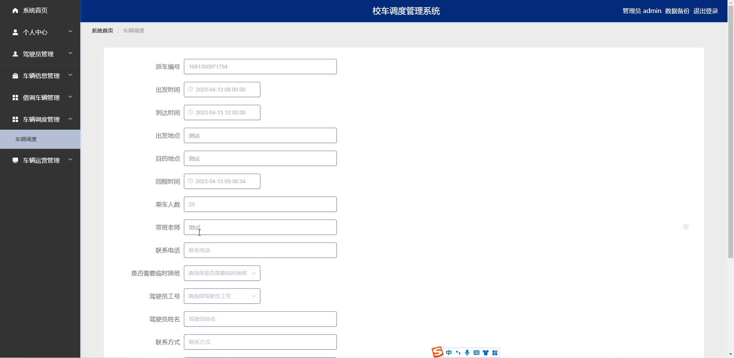The image size is (734, 358).
Task: Open the Sogou soft keyboard icon
Action: 476,352
